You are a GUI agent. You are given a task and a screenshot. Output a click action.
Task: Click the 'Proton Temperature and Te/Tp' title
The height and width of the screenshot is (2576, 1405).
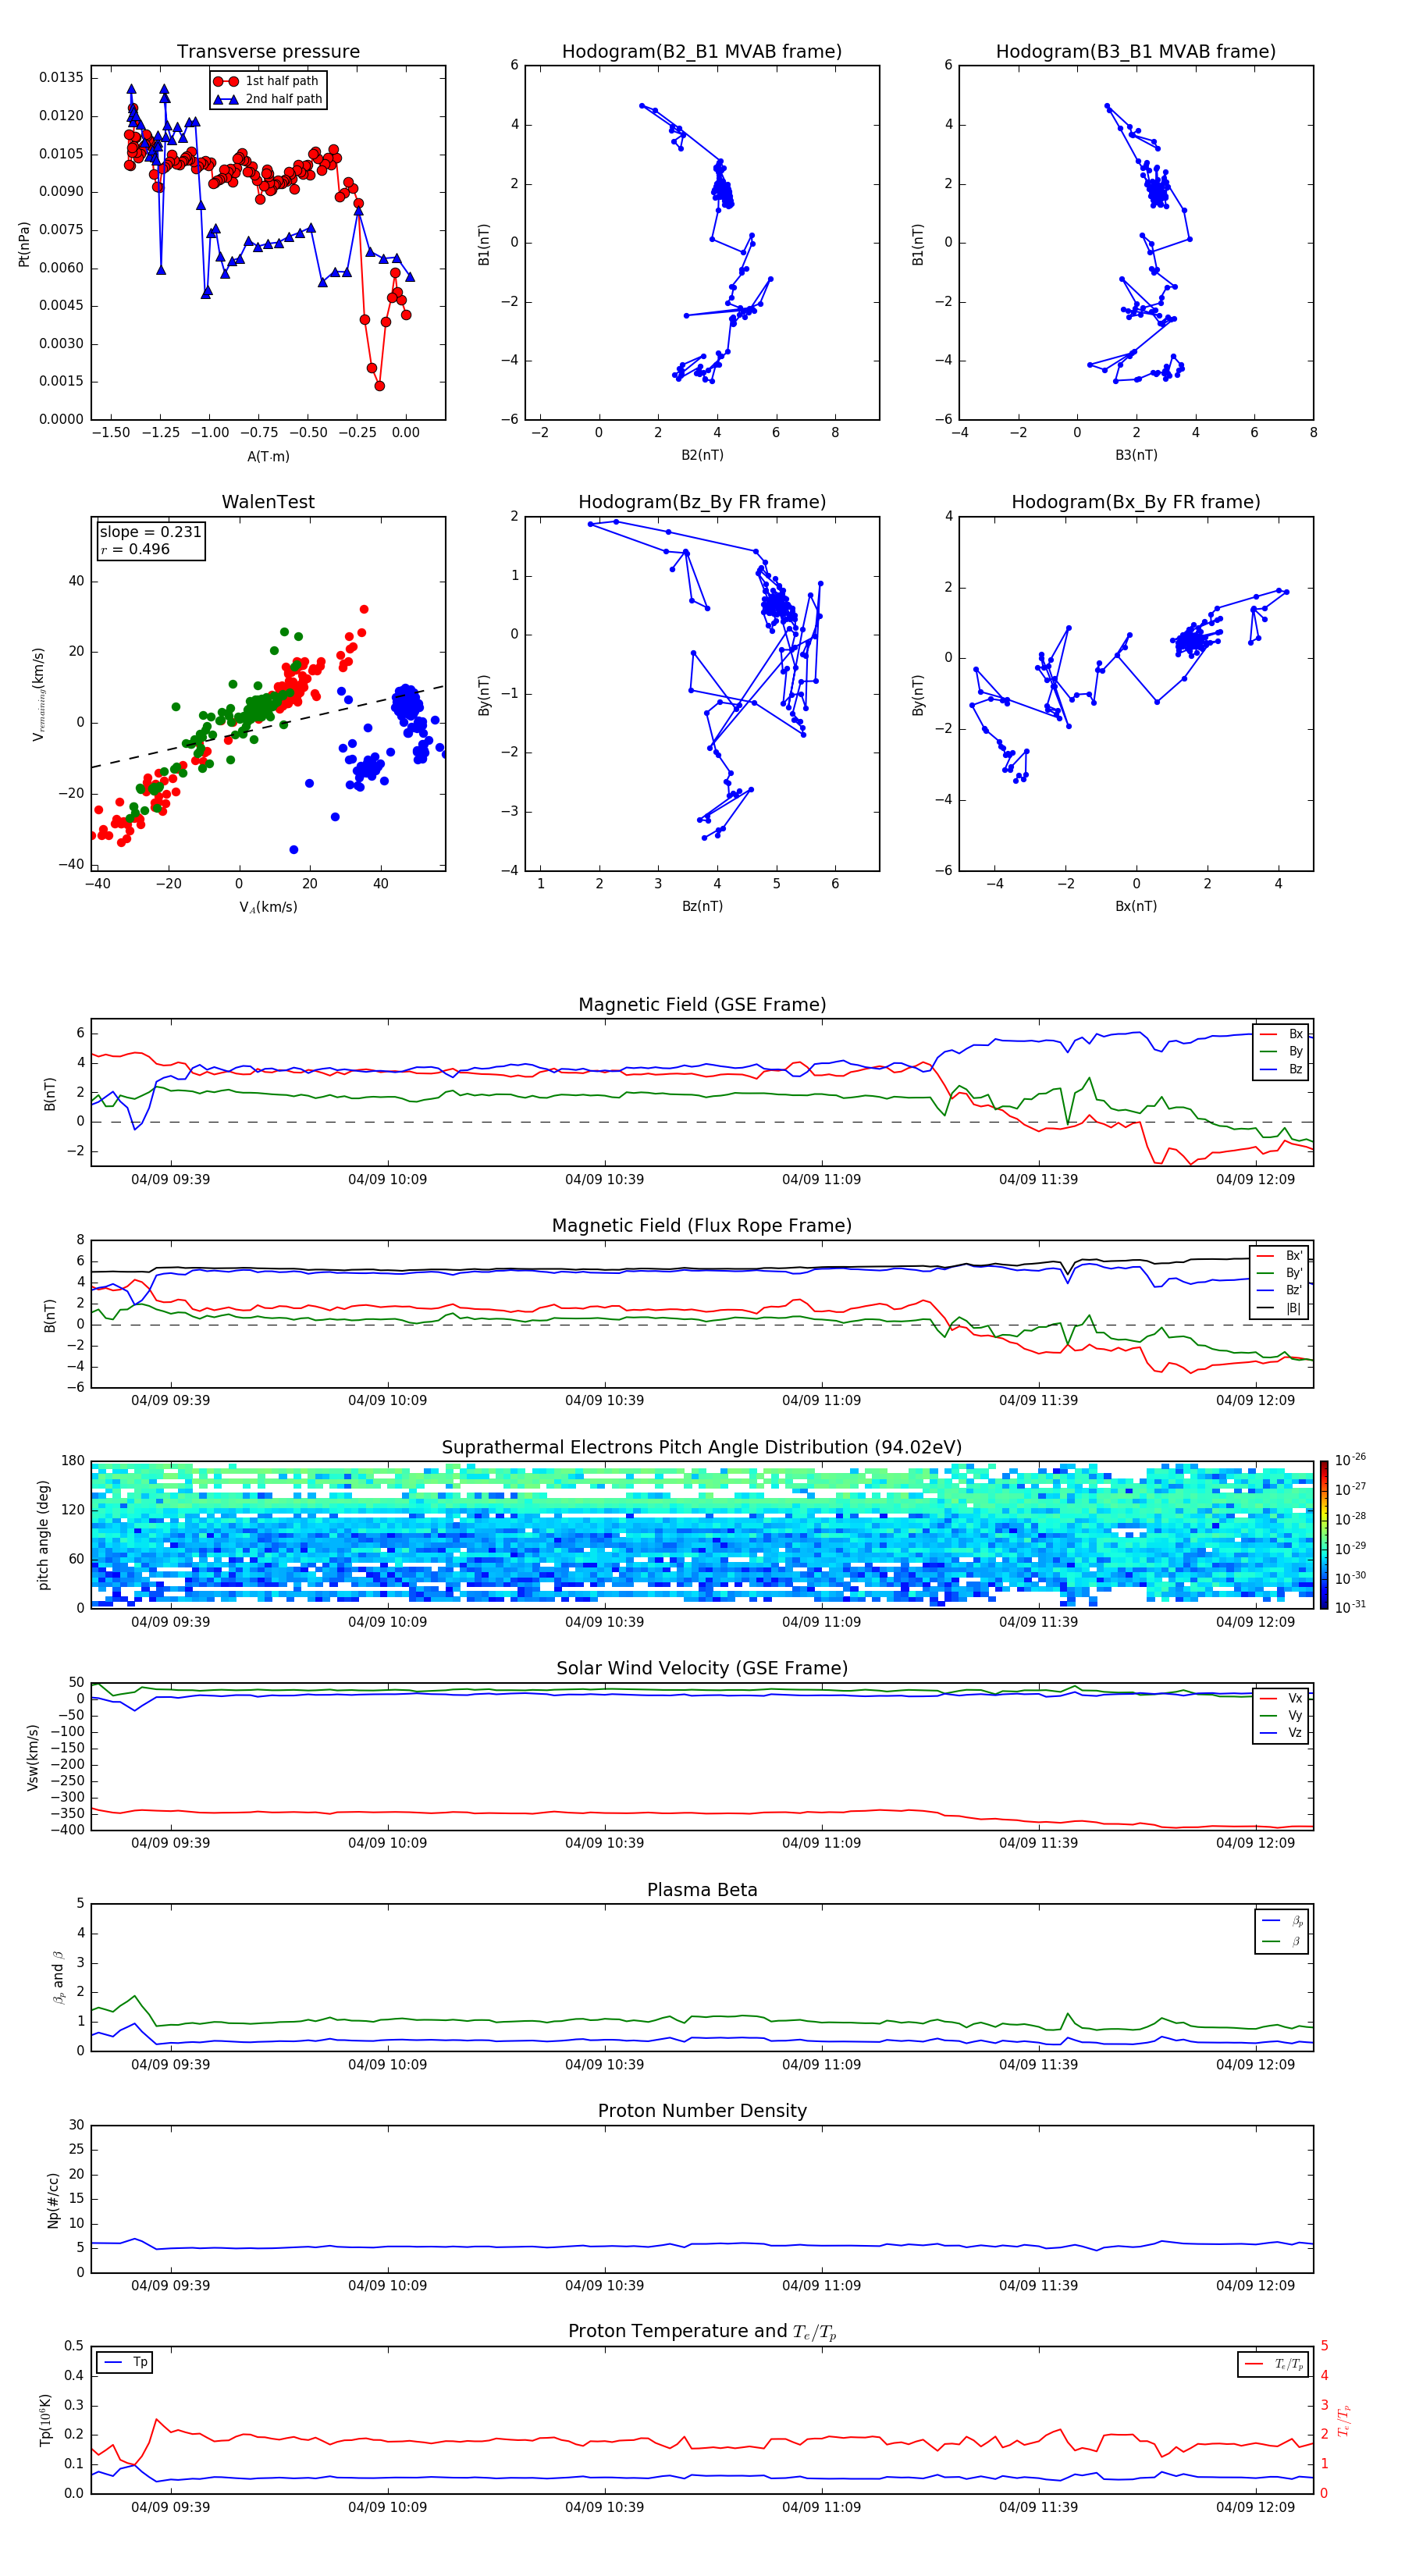pyautogui.click(x=702, y=2332)
